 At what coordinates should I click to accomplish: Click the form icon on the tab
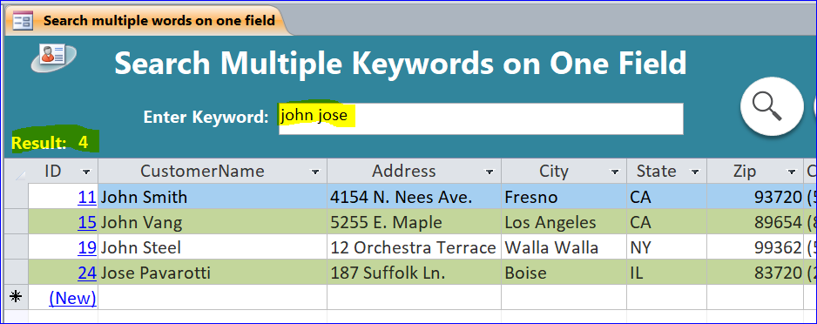(23, 22)
